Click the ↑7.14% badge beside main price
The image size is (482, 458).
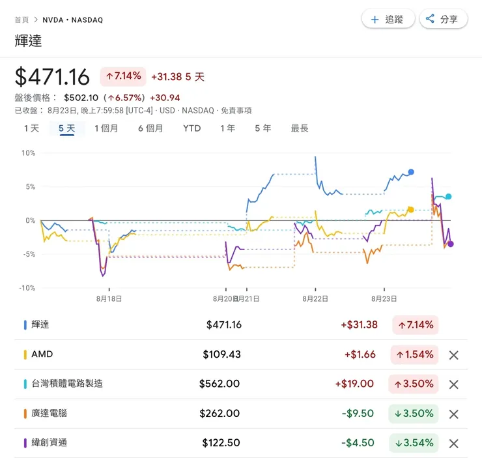tap(123, 76)
